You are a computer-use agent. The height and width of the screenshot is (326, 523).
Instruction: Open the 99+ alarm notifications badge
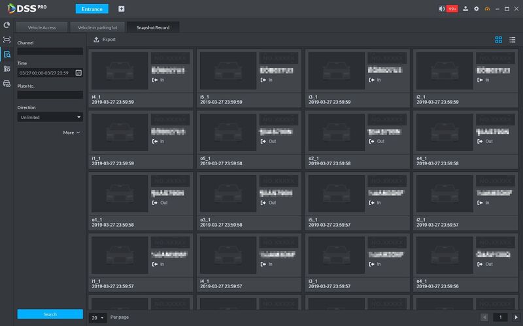452,8
